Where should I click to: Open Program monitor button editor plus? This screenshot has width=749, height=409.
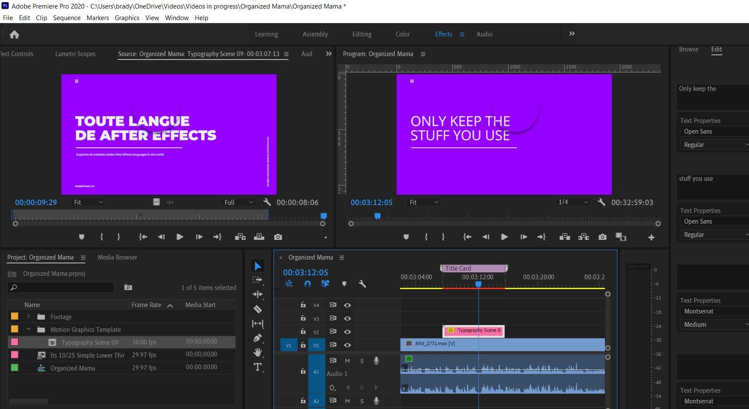coord(651,237)
